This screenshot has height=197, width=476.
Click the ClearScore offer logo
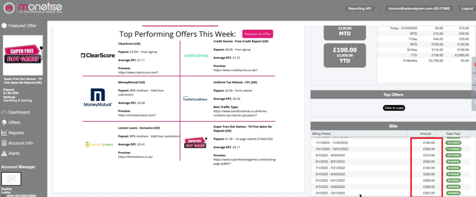coord(98,55)
